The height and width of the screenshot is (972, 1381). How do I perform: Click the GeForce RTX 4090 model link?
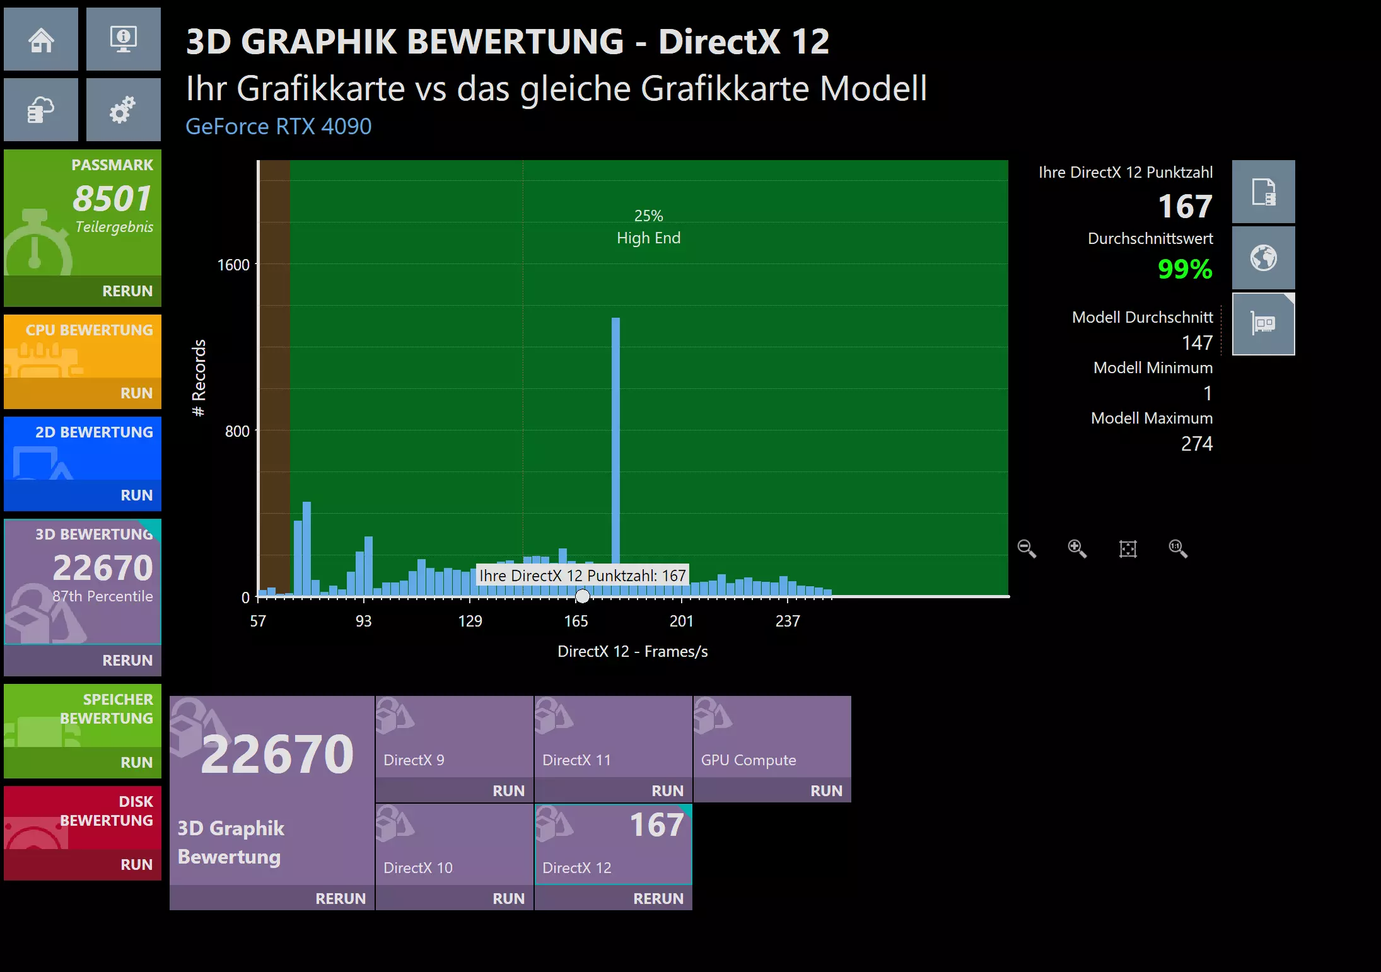coord(279,127)
